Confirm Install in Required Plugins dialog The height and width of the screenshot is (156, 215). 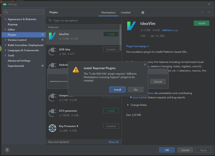(x=117, y=89)
